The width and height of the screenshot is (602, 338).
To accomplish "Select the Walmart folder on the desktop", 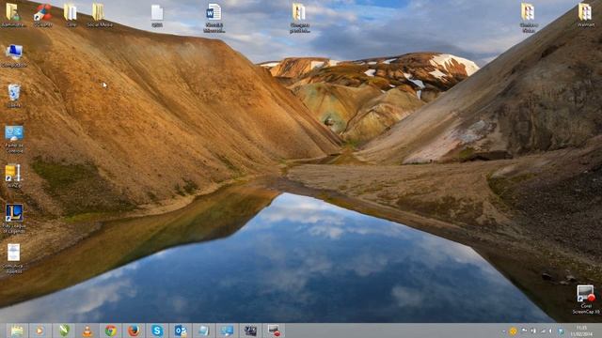I will click(x=585, y=15).
